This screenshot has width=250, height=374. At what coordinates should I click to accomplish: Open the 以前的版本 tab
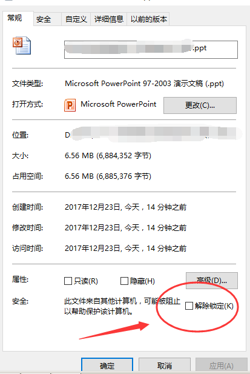(148, 19)
